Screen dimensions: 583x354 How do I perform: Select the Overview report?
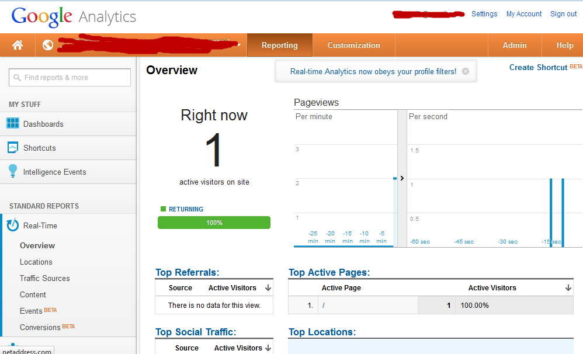coord(37,245)
